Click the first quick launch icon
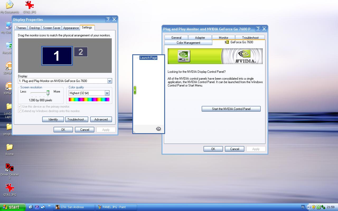Screen dimensions: 338x211 pos(31,207)
